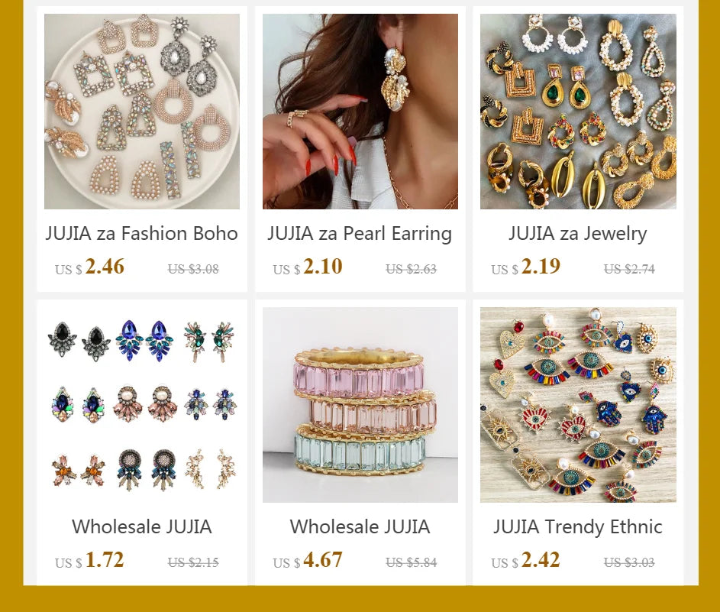
Task: Select the US $4.67 sale price
Action: 308,560
